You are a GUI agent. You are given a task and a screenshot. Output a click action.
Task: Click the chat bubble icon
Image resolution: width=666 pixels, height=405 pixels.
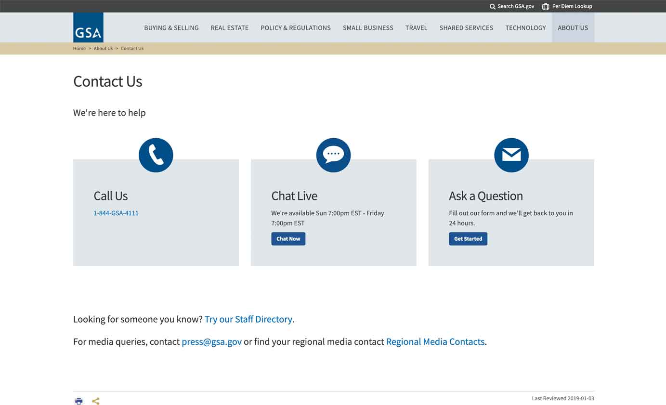point(333,155)
